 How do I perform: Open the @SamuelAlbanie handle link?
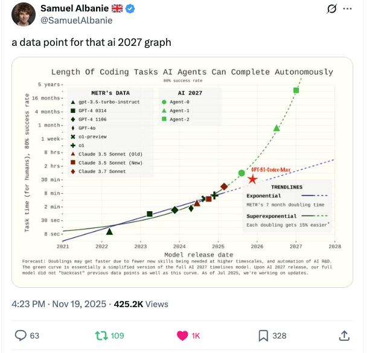(77, 21)
